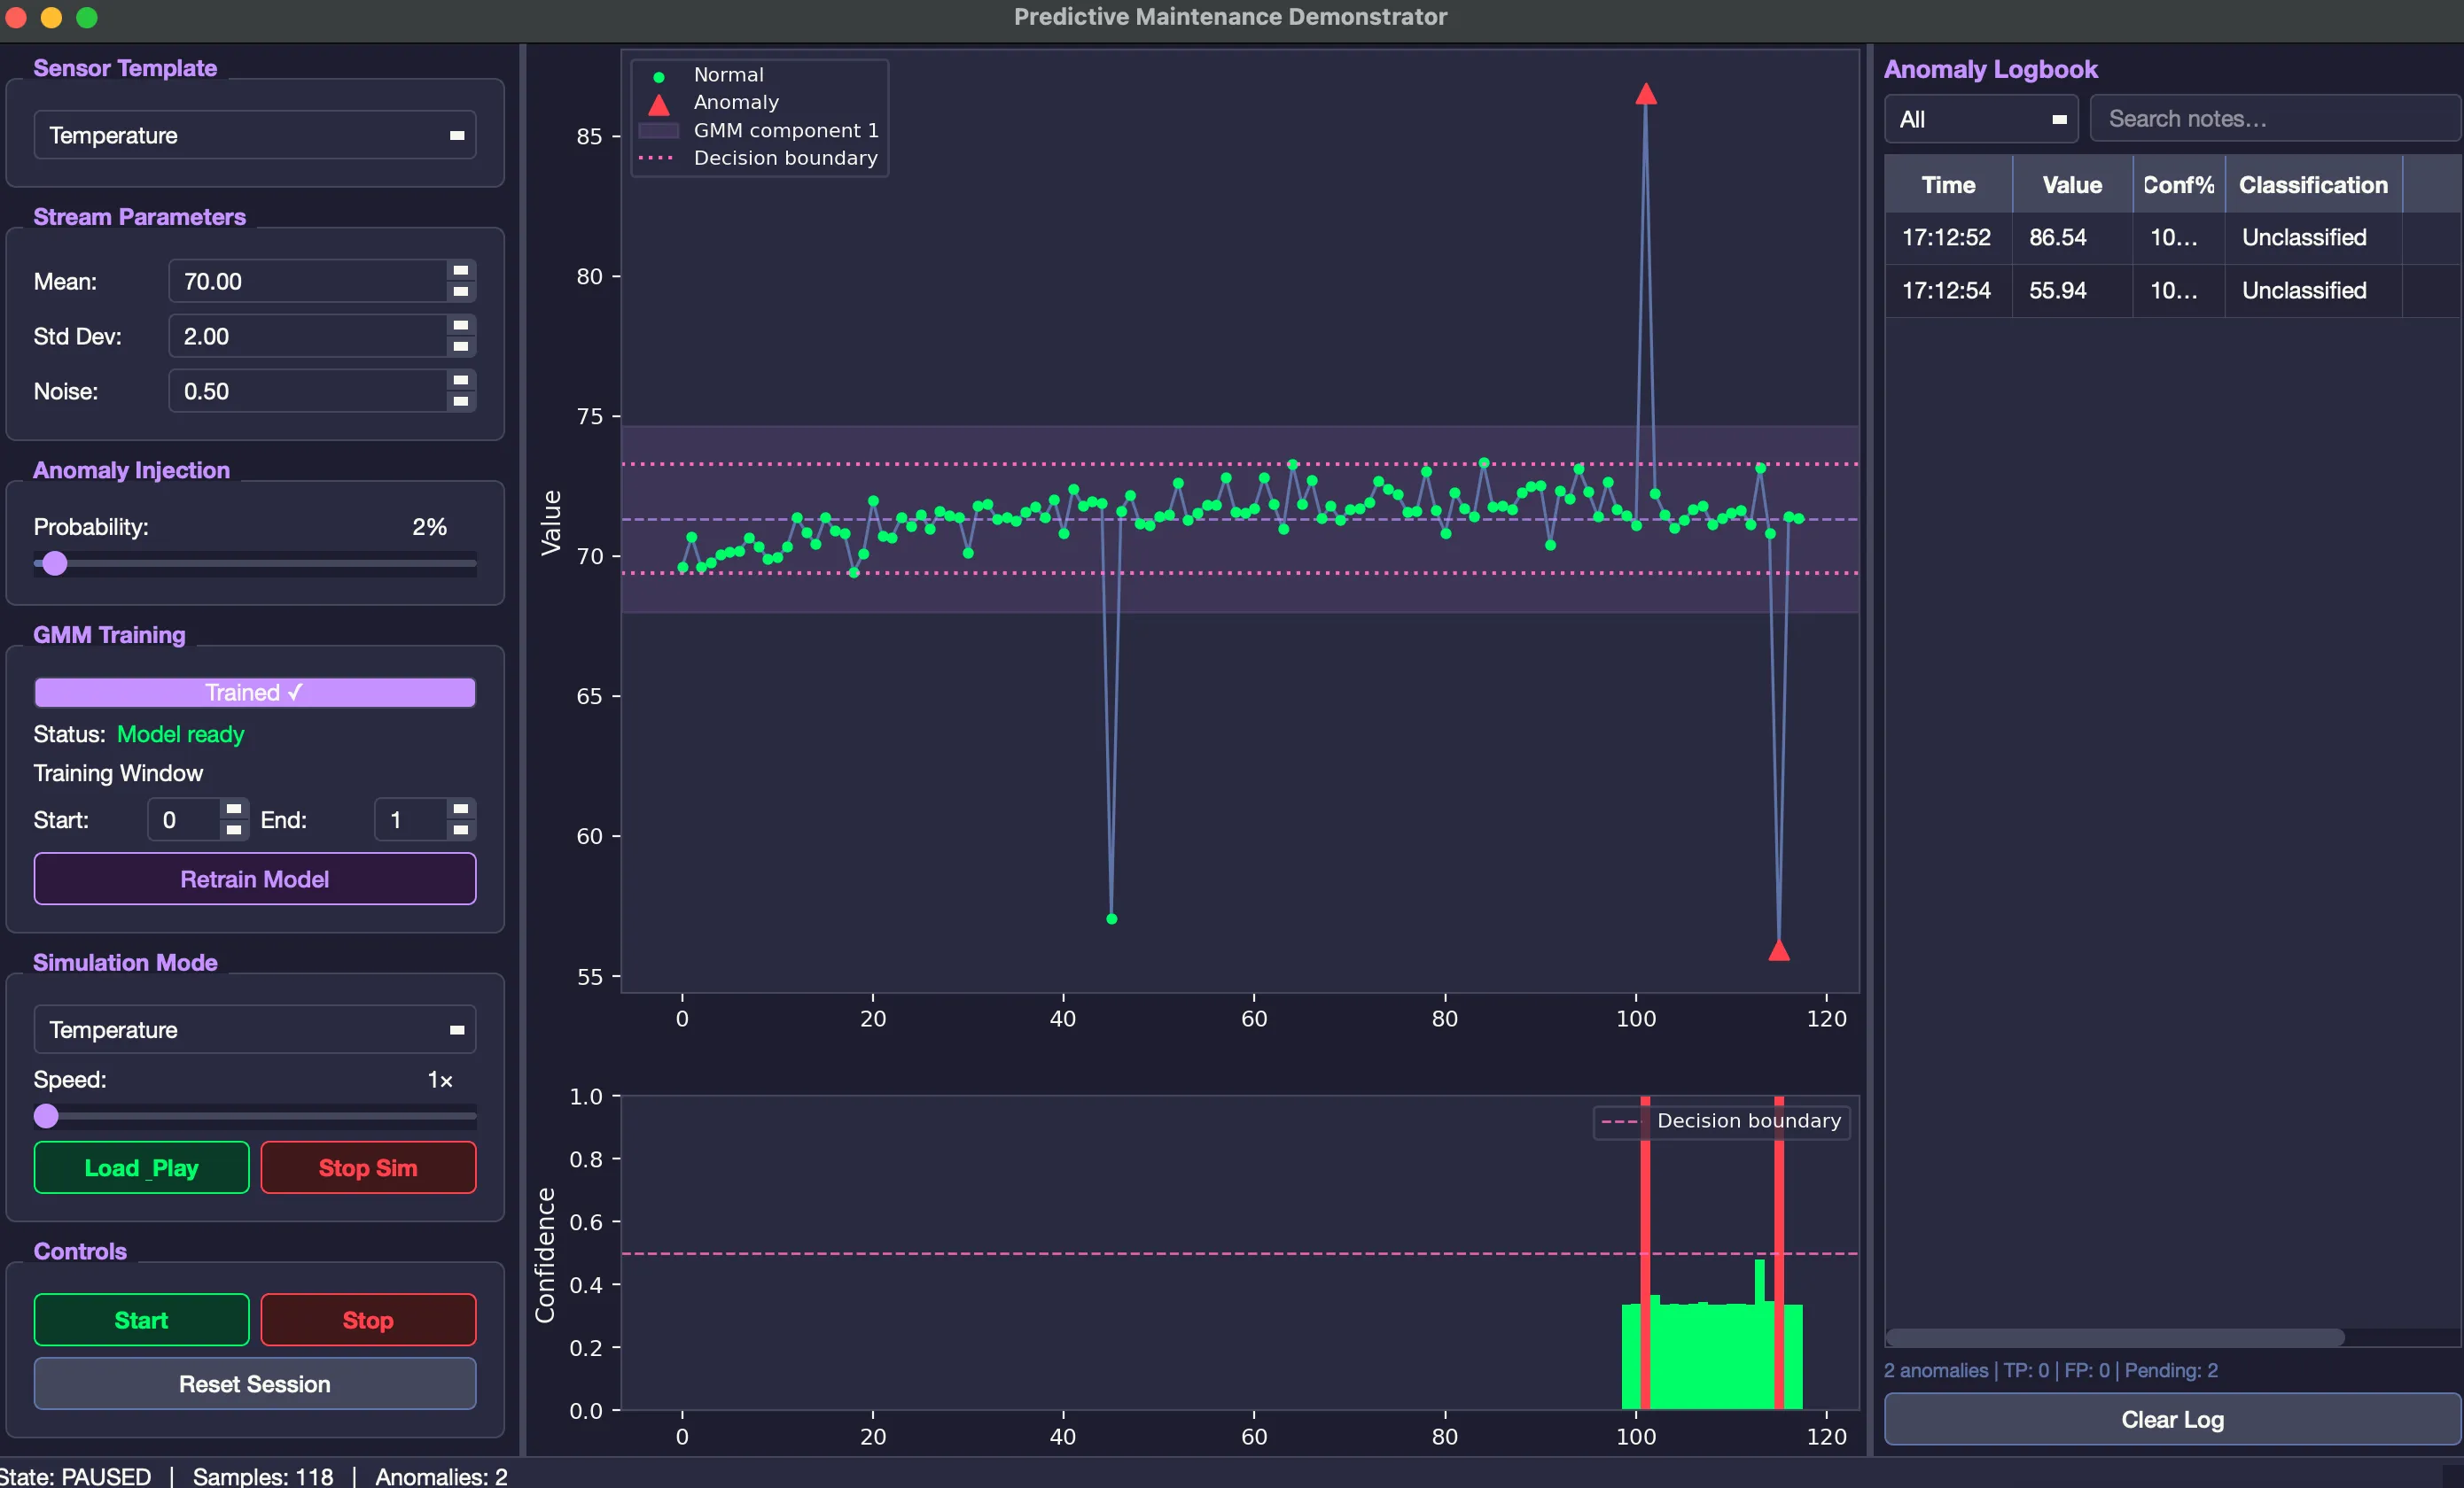The height and width of the screenshot is (1488, 2464).
Task: Click the Anomalies: 2 status entry
Action: click(x=441, y=1476)
